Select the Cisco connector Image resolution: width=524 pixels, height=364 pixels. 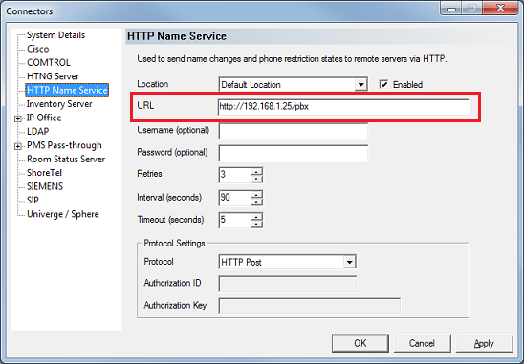point(37,49)
